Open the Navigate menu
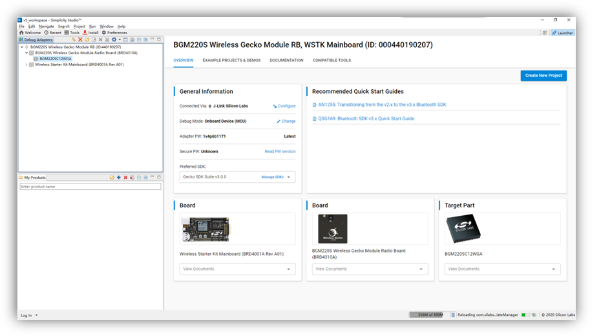592x336 pixels. pyautogui.click(x=47, y=26)
